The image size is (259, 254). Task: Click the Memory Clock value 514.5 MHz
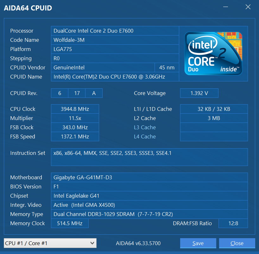click(70, 223)
